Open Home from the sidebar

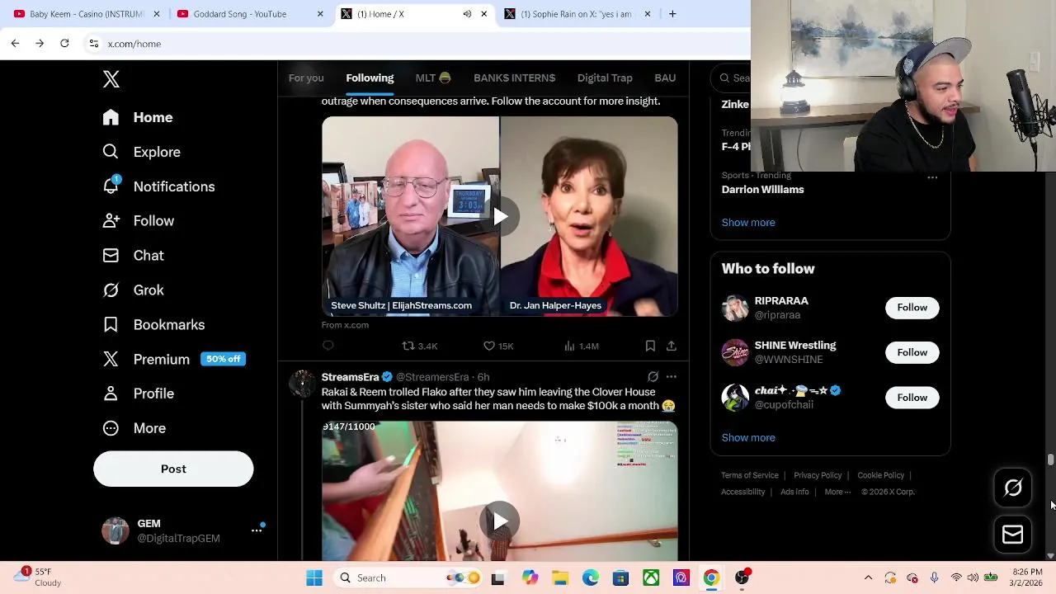click(x=138, y=117)
